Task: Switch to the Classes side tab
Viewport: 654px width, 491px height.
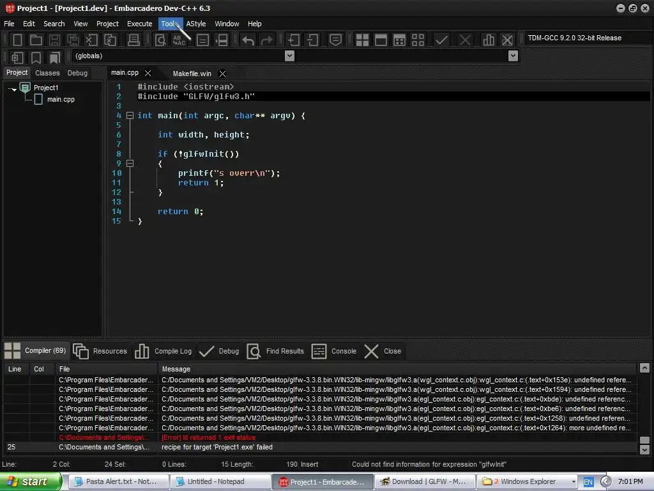Action: 47,73
